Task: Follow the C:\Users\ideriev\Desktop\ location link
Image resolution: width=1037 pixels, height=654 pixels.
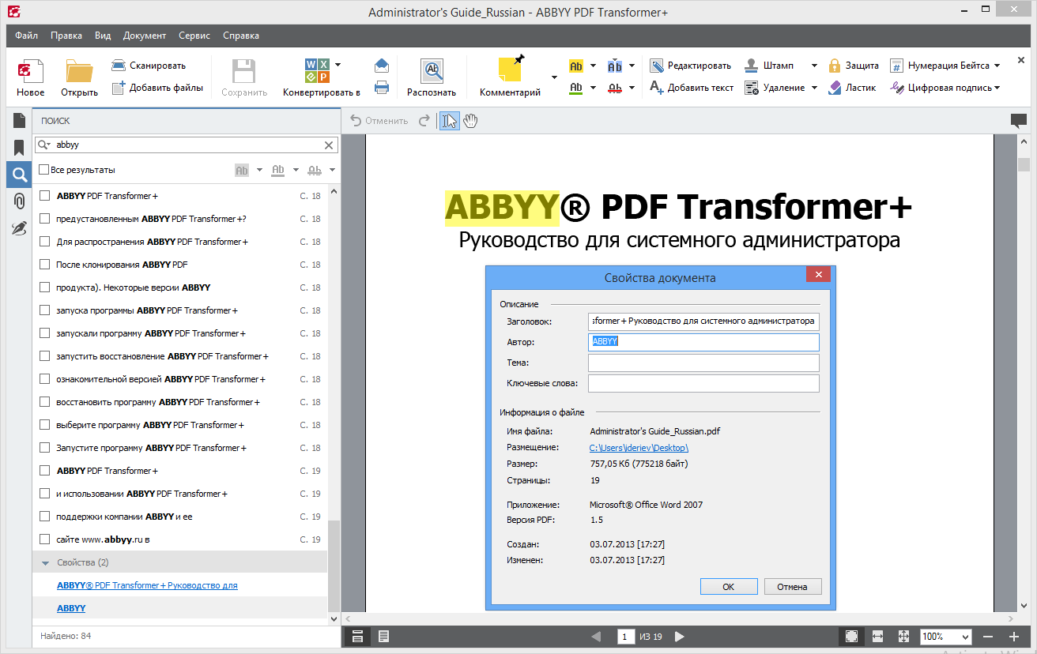Action: click(639, 448)
